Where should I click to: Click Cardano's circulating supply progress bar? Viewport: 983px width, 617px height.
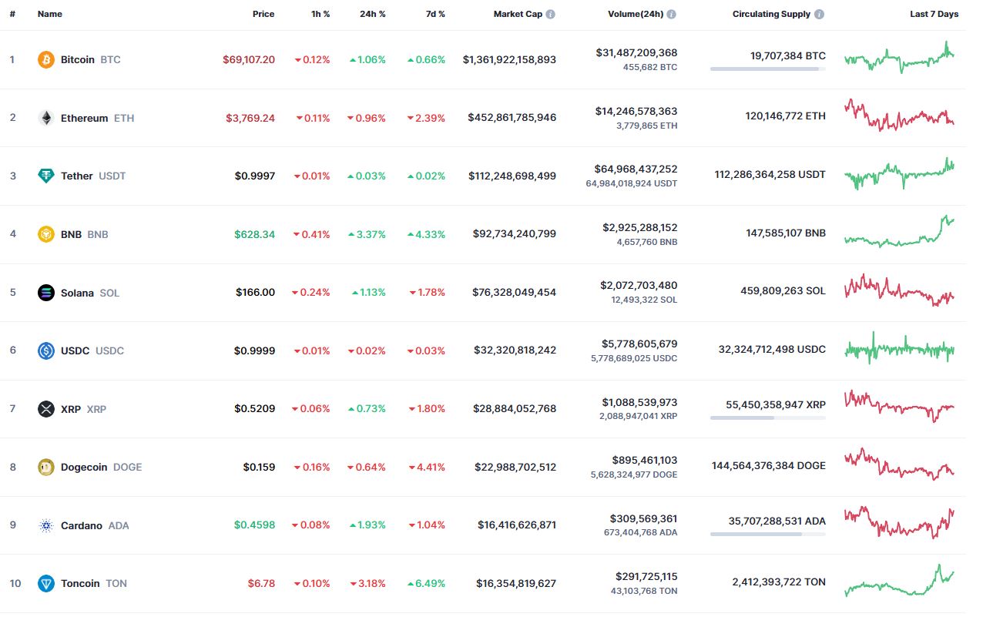tap(768, 534)
